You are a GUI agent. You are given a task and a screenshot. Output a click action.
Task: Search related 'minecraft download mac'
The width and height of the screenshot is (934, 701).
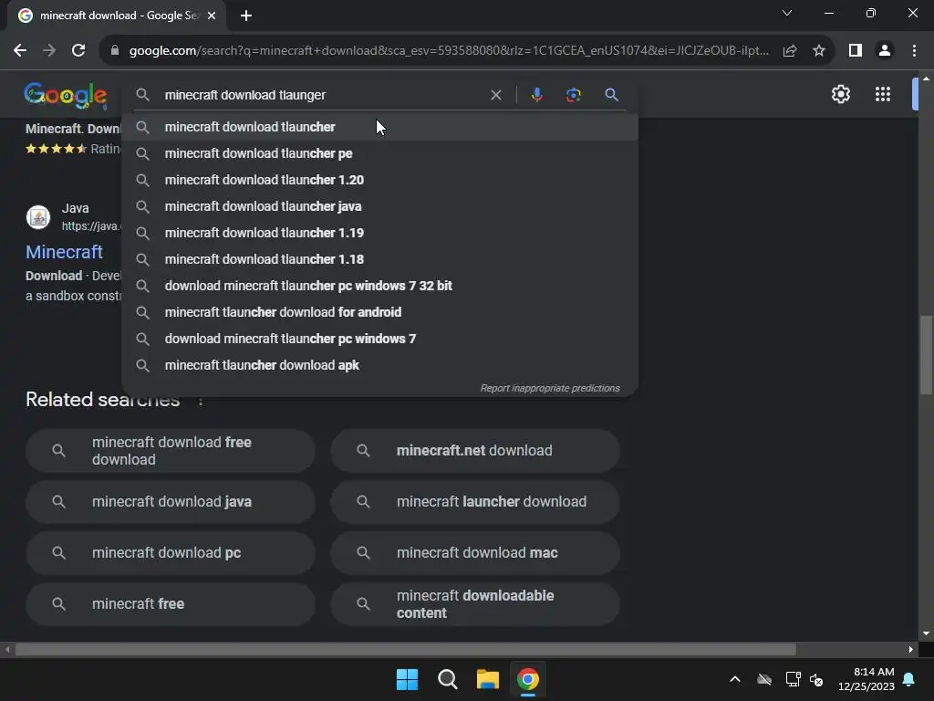[475, 553]
